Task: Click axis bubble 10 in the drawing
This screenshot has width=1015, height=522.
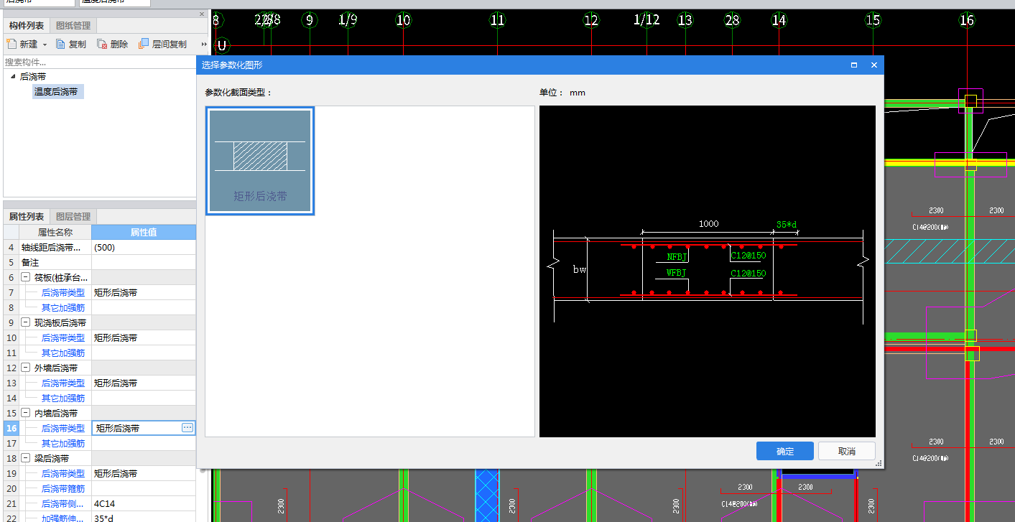Action: pos(404,20)
